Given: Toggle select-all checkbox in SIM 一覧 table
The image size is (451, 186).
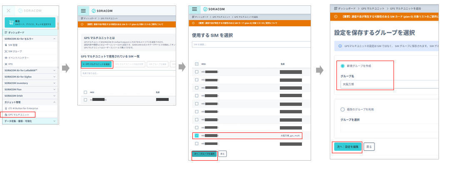Looking at the screenshot, I should point(85,92).
